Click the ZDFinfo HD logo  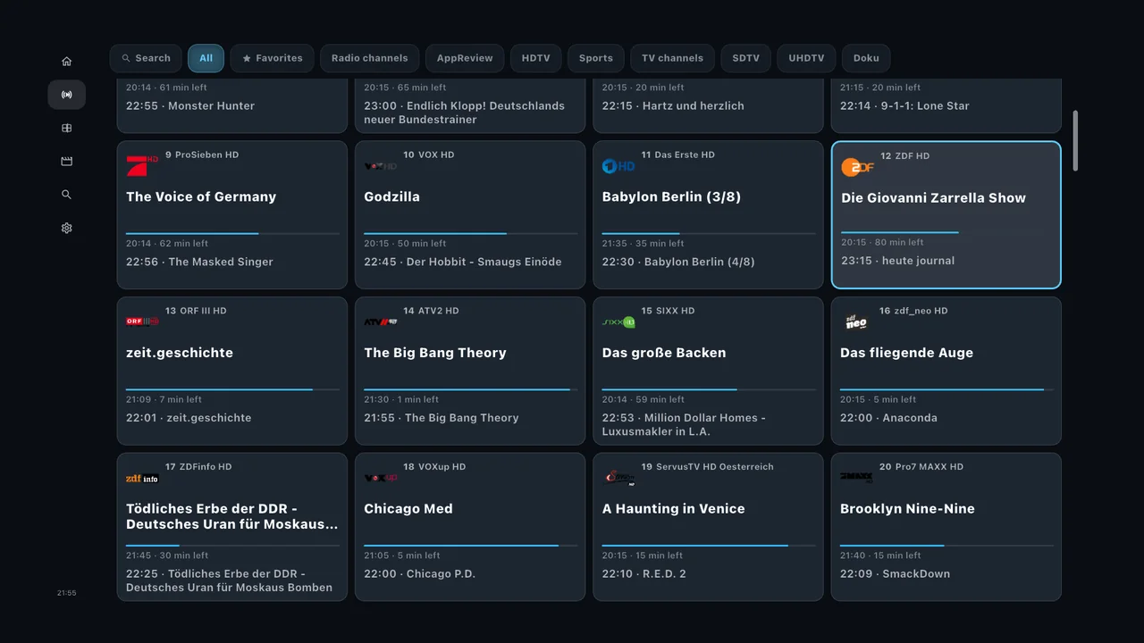142,478
